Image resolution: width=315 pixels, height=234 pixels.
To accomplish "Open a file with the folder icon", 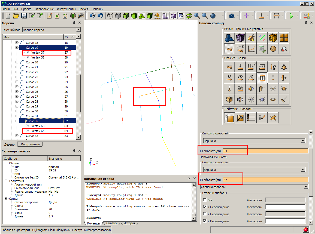I will click(16, 16).
